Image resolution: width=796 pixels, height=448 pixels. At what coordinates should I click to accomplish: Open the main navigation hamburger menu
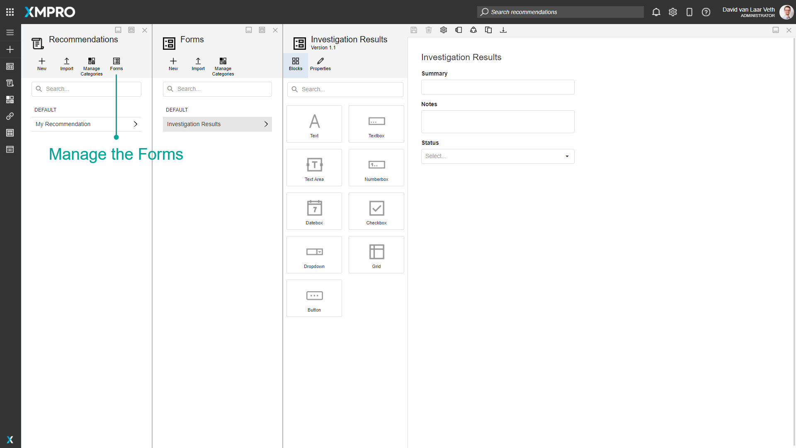pyautogui.click(x=10, y=32)
